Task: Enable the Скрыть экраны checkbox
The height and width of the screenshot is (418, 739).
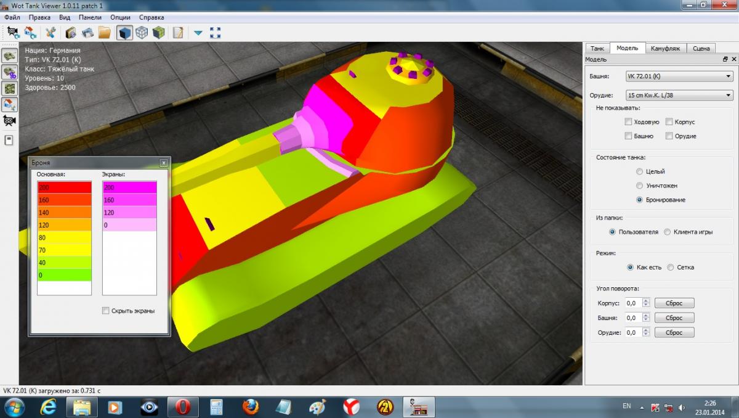Action: point(106,311)
